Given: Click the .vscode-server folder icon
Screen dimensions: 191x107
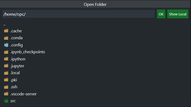Looking at the screenshot, I should 6,94.
